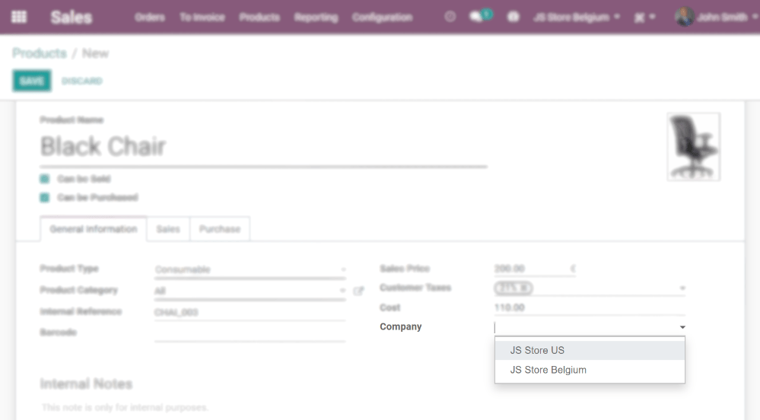Click the black chair product image

(693, 147)
